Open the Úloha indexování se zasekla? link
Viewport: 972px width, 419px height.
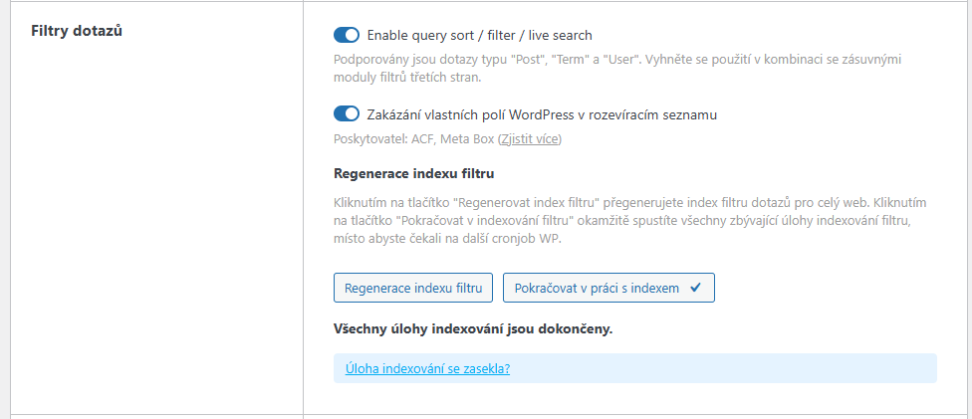tap(427, 369)
